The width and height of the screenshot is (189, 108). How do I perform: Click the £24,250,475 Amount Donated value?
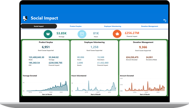(x=132, y=57)
